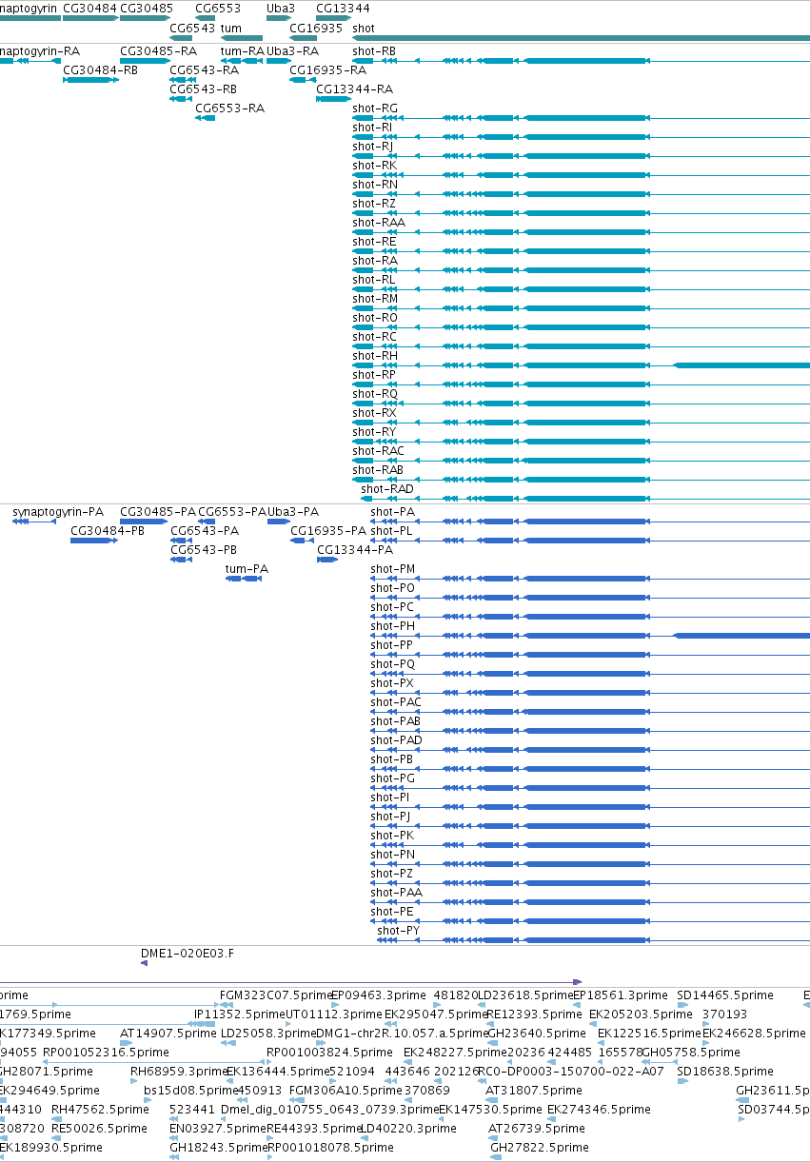Image resolution: width=810 pixels, height=1162 pixels.
Task: Open the GH27822.5prime EST label
Action: [x=540, y=1147]
